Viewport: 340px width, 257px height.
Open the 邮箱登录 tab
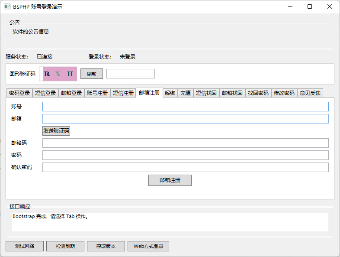point(71,93)
